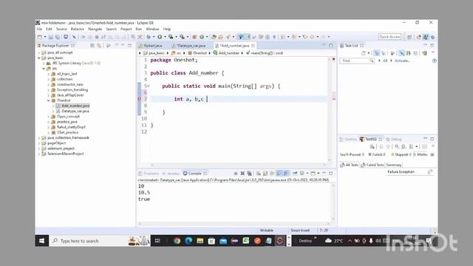This screenshot has width=473, height=266.
Task: Open the Open Perspective icon
Action: (x=409, y=37)
